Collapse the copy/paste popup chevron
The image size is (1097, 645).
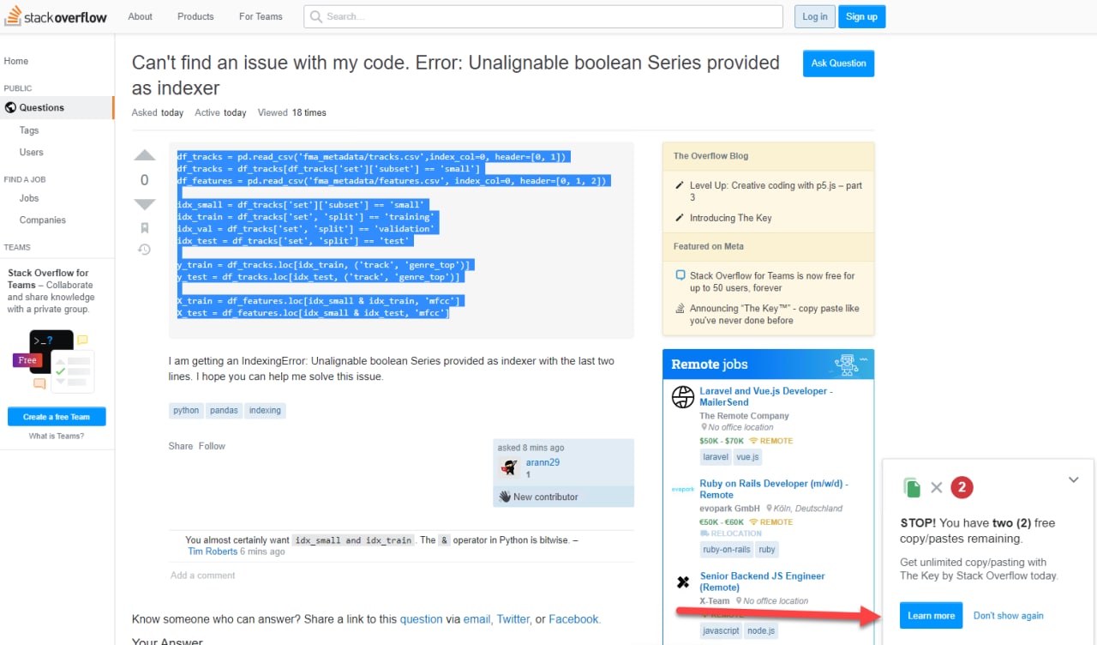pyautogui.click(x=1073, y=480)
